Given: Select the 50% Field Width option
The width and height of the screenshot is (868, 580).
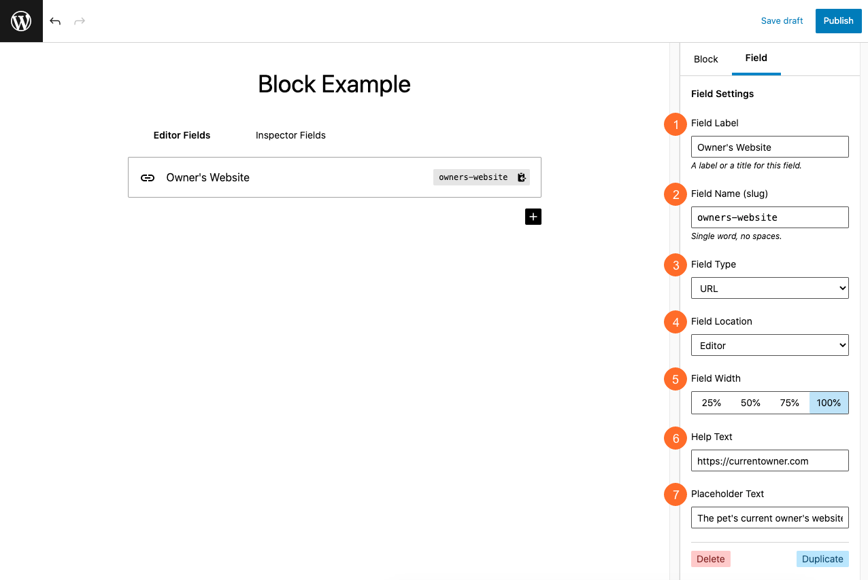Looking at the screenshot, I should pyautogui.click(x=750, y=402).
